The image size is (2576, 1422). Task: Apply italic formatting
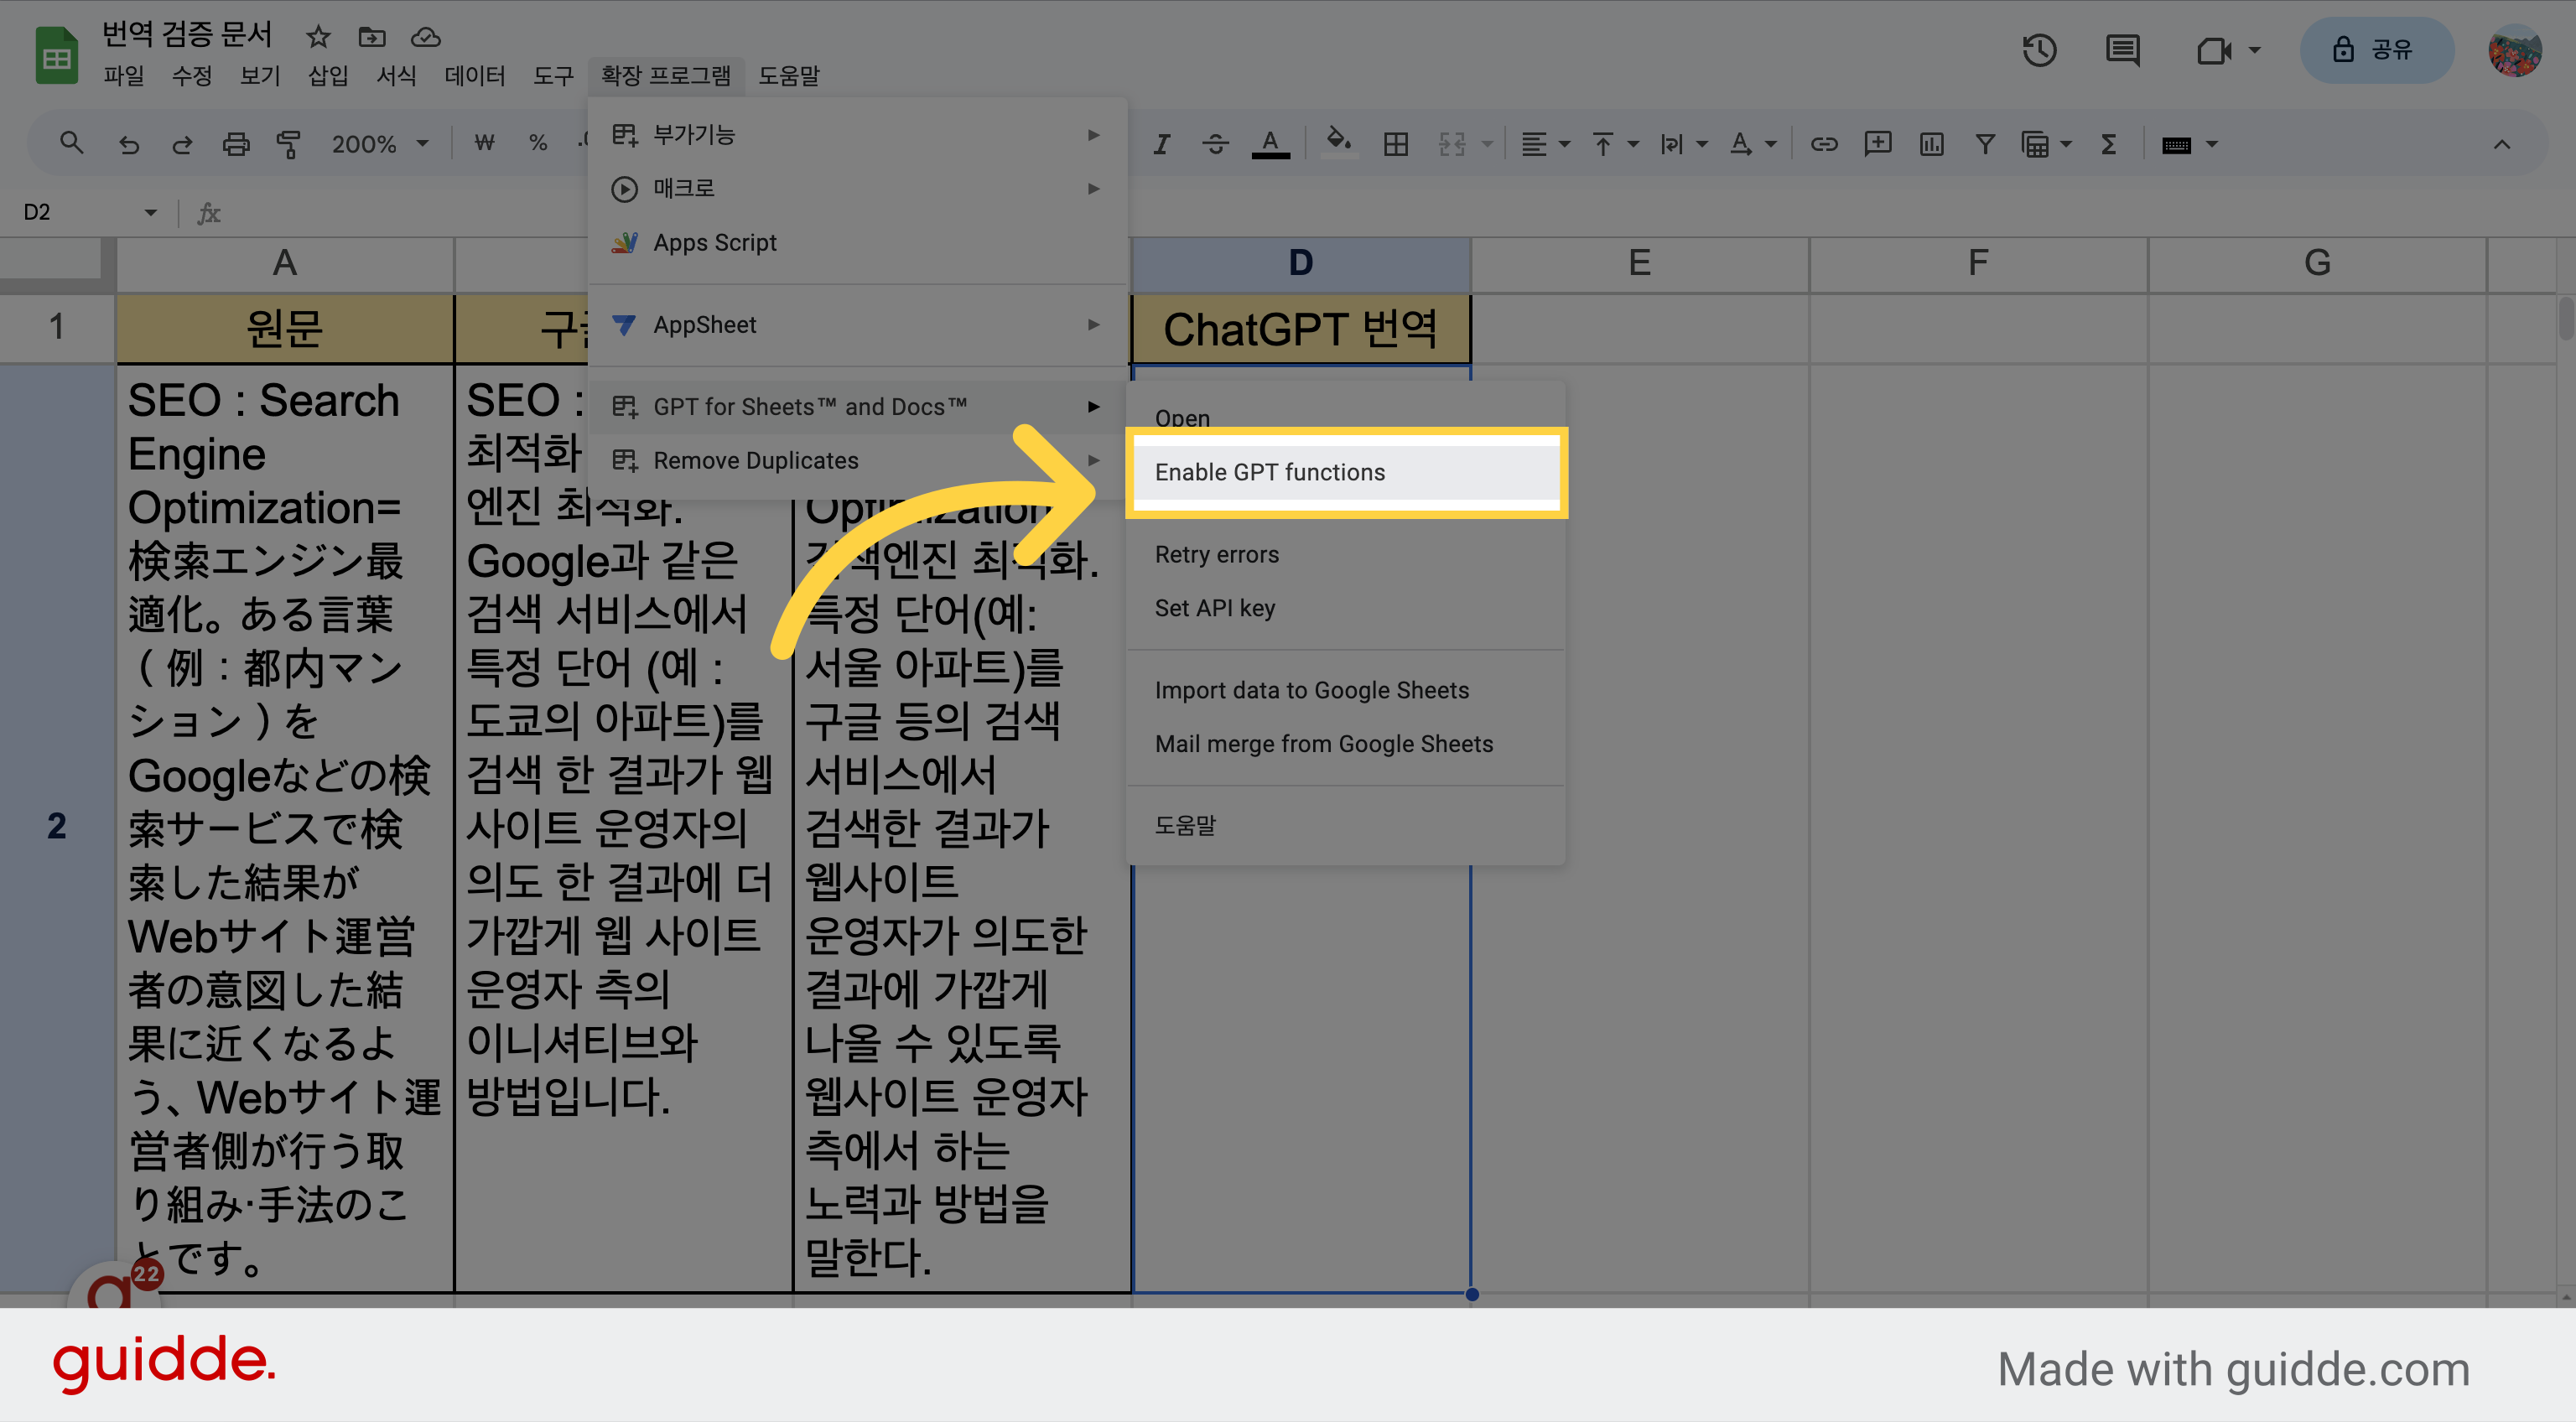point(1161,144)
